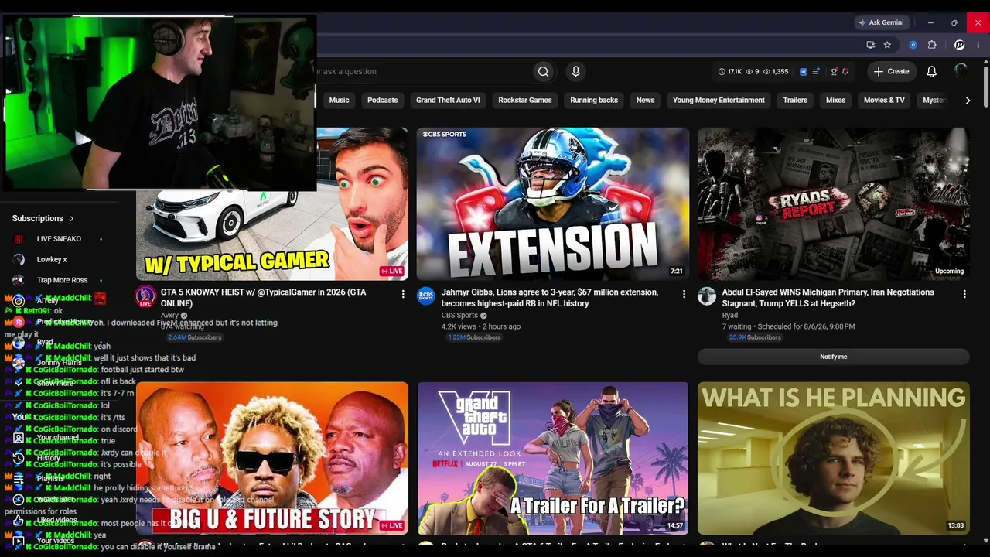
Task: Go to the CBS Sports channel name
Action: pos(459,316)
